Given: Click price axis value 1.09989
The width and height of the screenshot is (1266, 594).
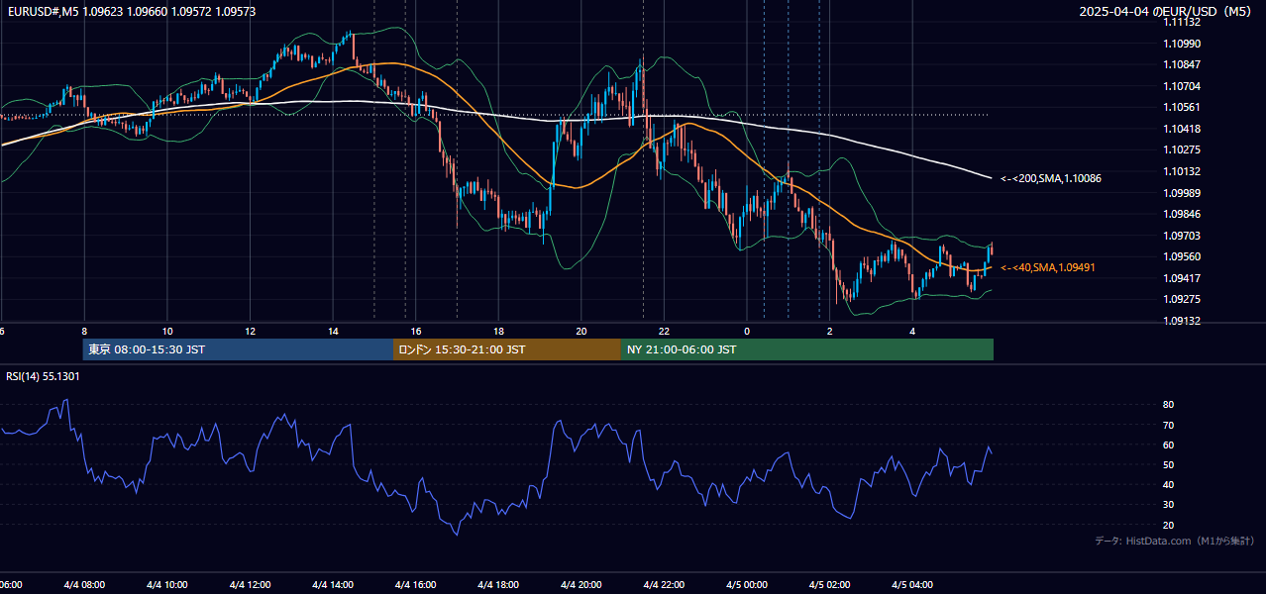Looking at the screenshot, I should click(1182, 193).
